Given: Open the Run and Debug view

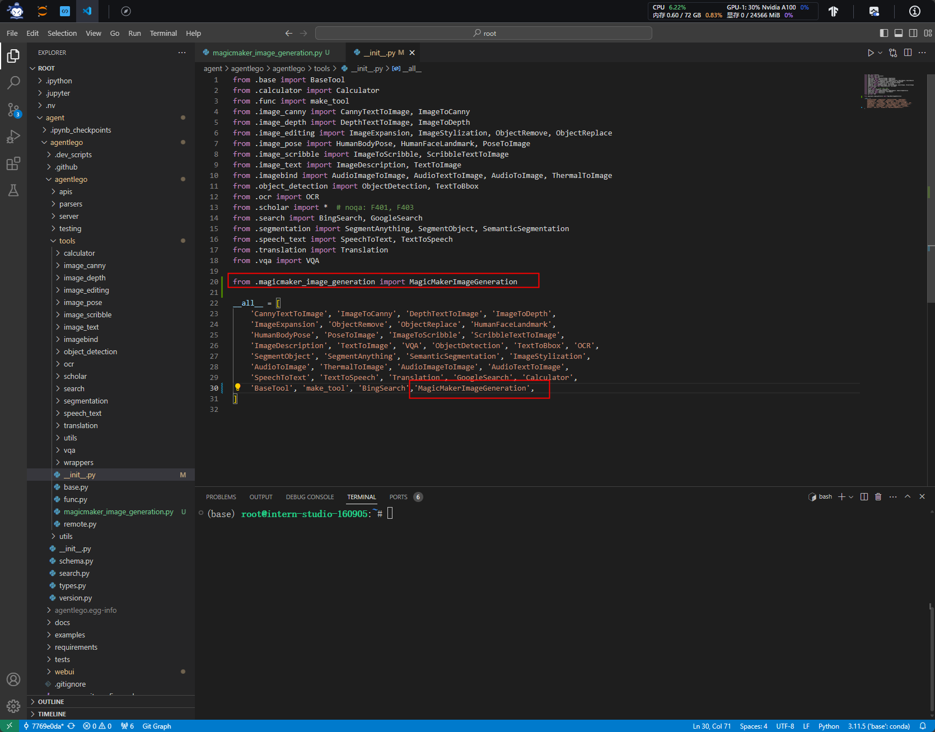Looking at the screenshot, I should click(x=13, y=137).
